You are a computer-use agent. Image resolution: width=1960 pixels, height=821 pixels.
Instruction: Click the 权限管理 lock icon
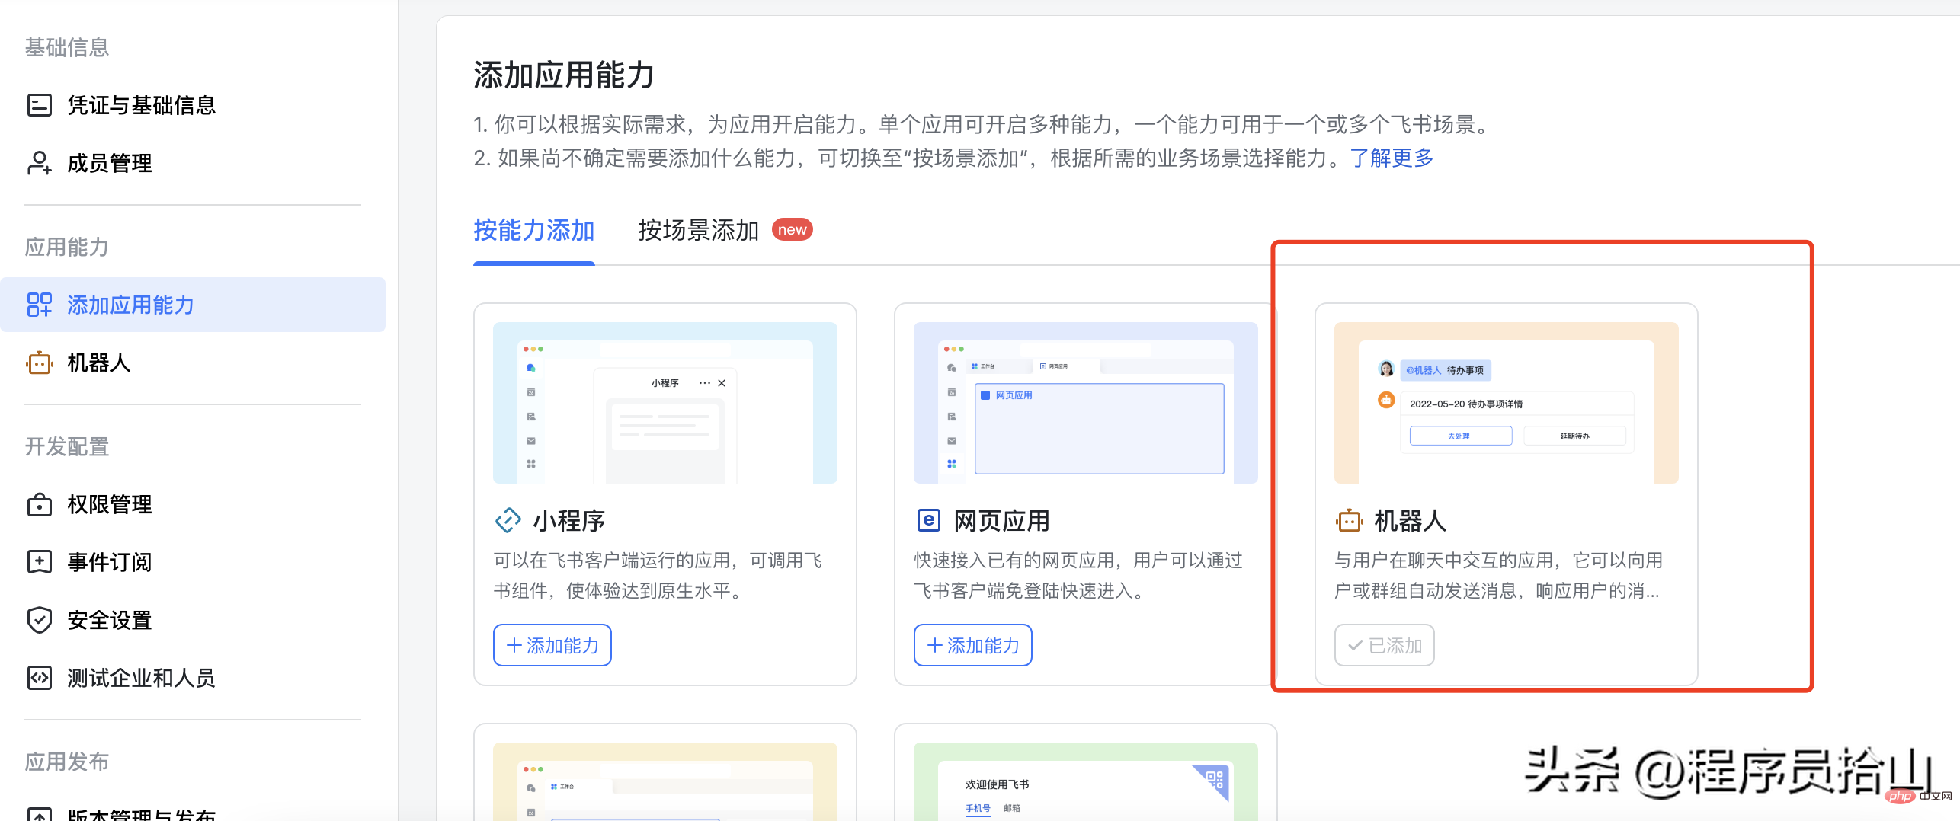point(39,504)
